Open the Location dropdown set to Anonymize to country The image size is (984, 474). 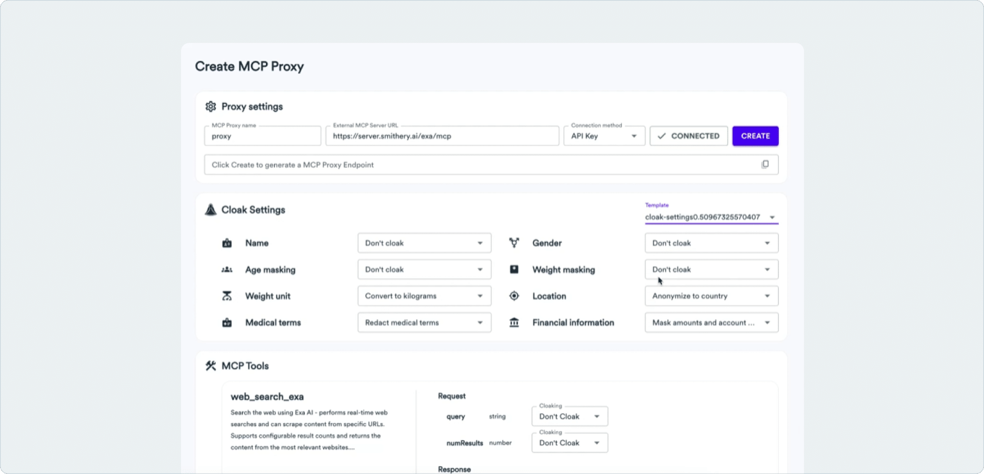(711, 296)
